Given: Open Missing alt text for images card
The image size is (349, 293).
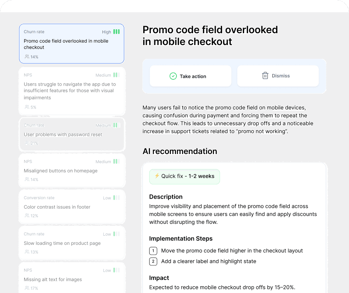Looking at the screenshot, I should point(72,279).
